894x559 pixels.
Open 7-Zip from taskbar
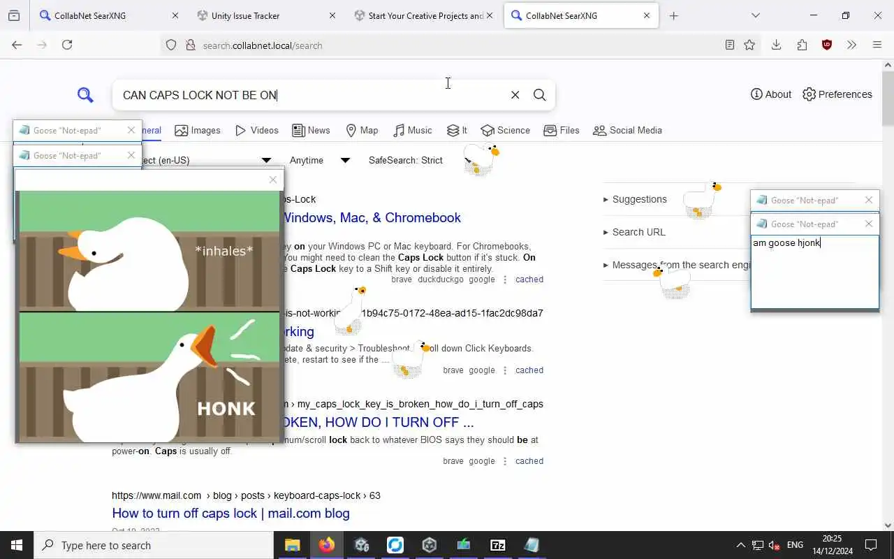[x=498, y=545]
